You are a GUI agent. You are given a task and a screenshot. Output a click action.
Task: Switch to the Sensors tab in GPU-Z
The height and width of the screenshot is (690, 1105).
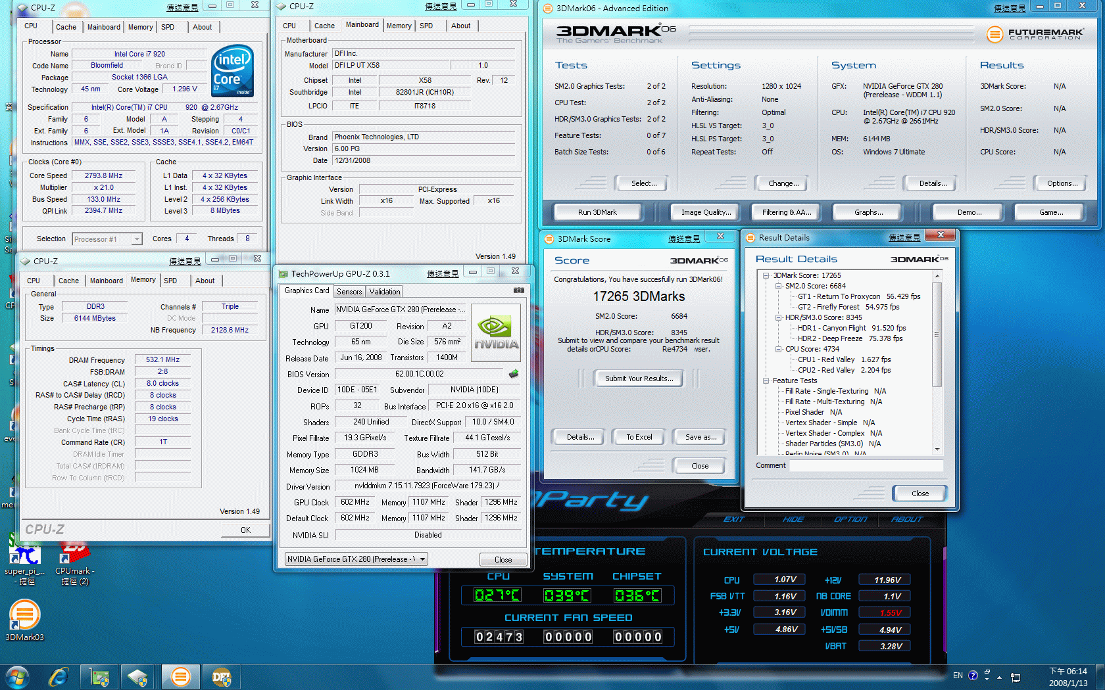[x=349, y=292]
